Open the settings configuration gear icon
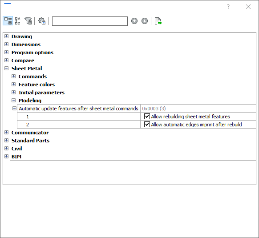Image resolution: width=259 pixels, height=238 pixels. tap(42, 21)
